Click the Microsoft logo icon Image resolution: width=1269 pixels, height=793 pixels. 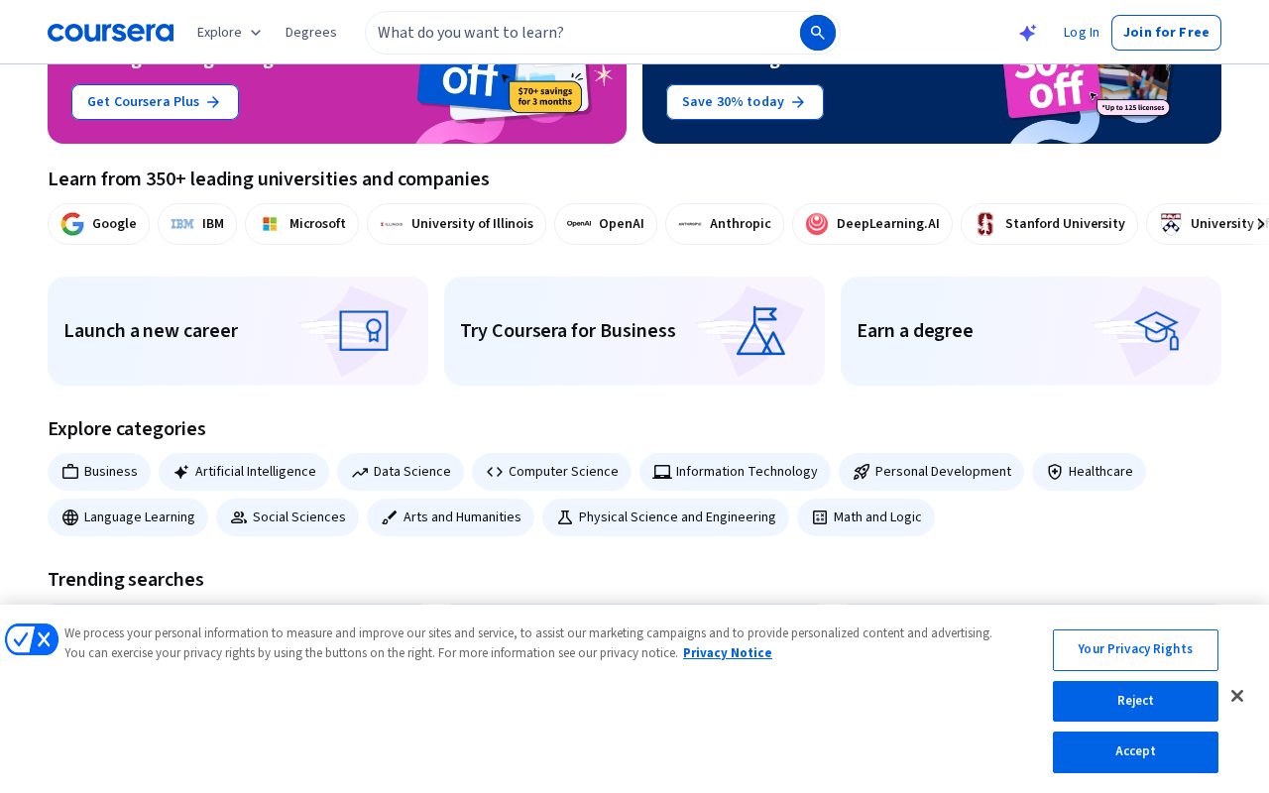pos(270,224)
